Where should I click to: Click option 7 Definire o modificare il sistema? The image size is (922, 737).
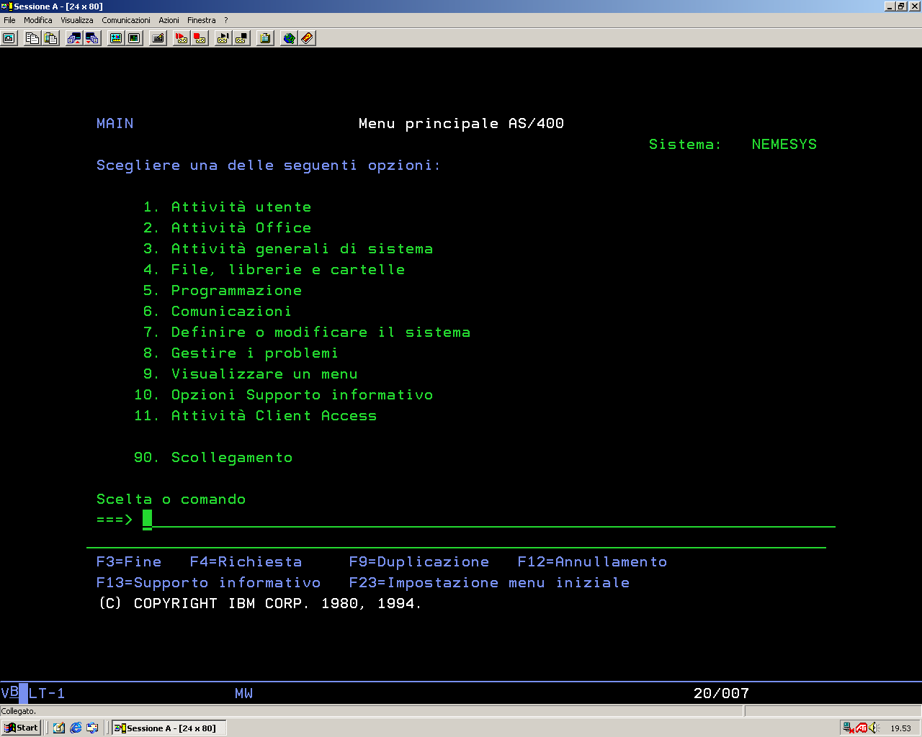307,333
